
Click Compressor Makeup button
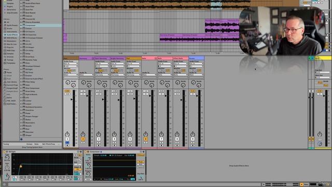click(141, 155)
